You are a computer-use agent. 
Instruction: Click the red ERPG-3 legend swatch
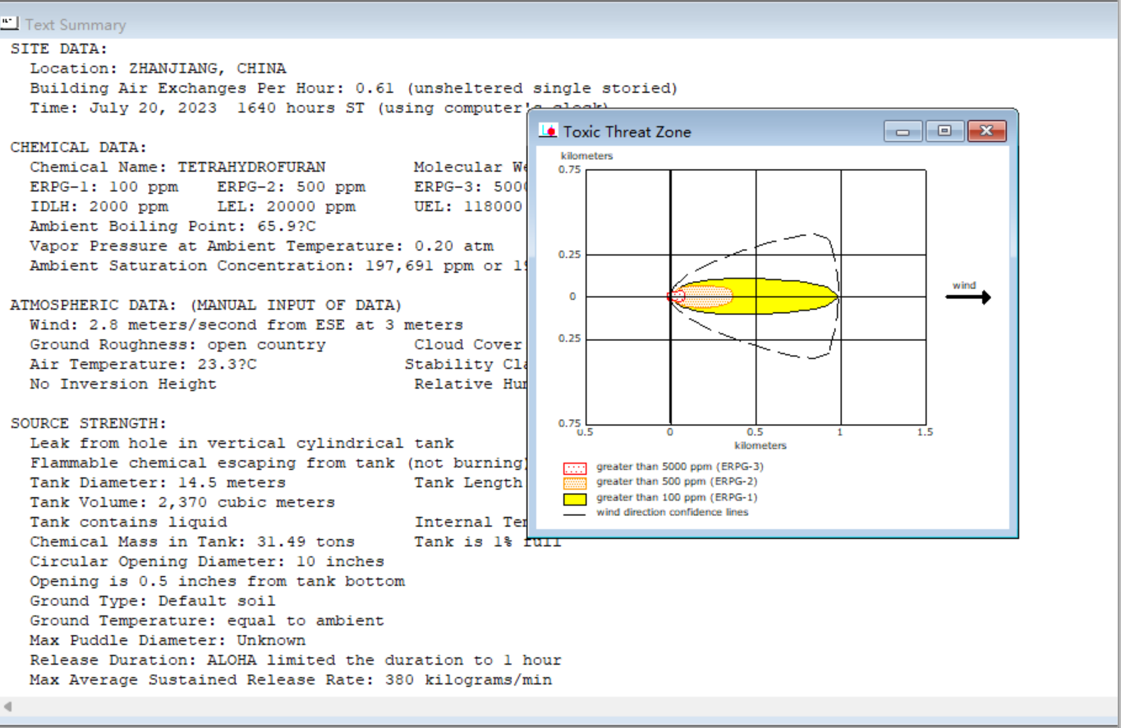tap(575, 468)
